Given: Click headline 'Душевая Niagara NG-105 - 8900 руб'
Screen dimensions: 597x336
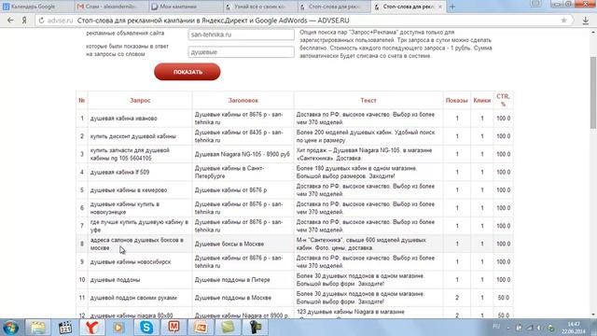Looking at the screenshot, I should click(243, 154).
